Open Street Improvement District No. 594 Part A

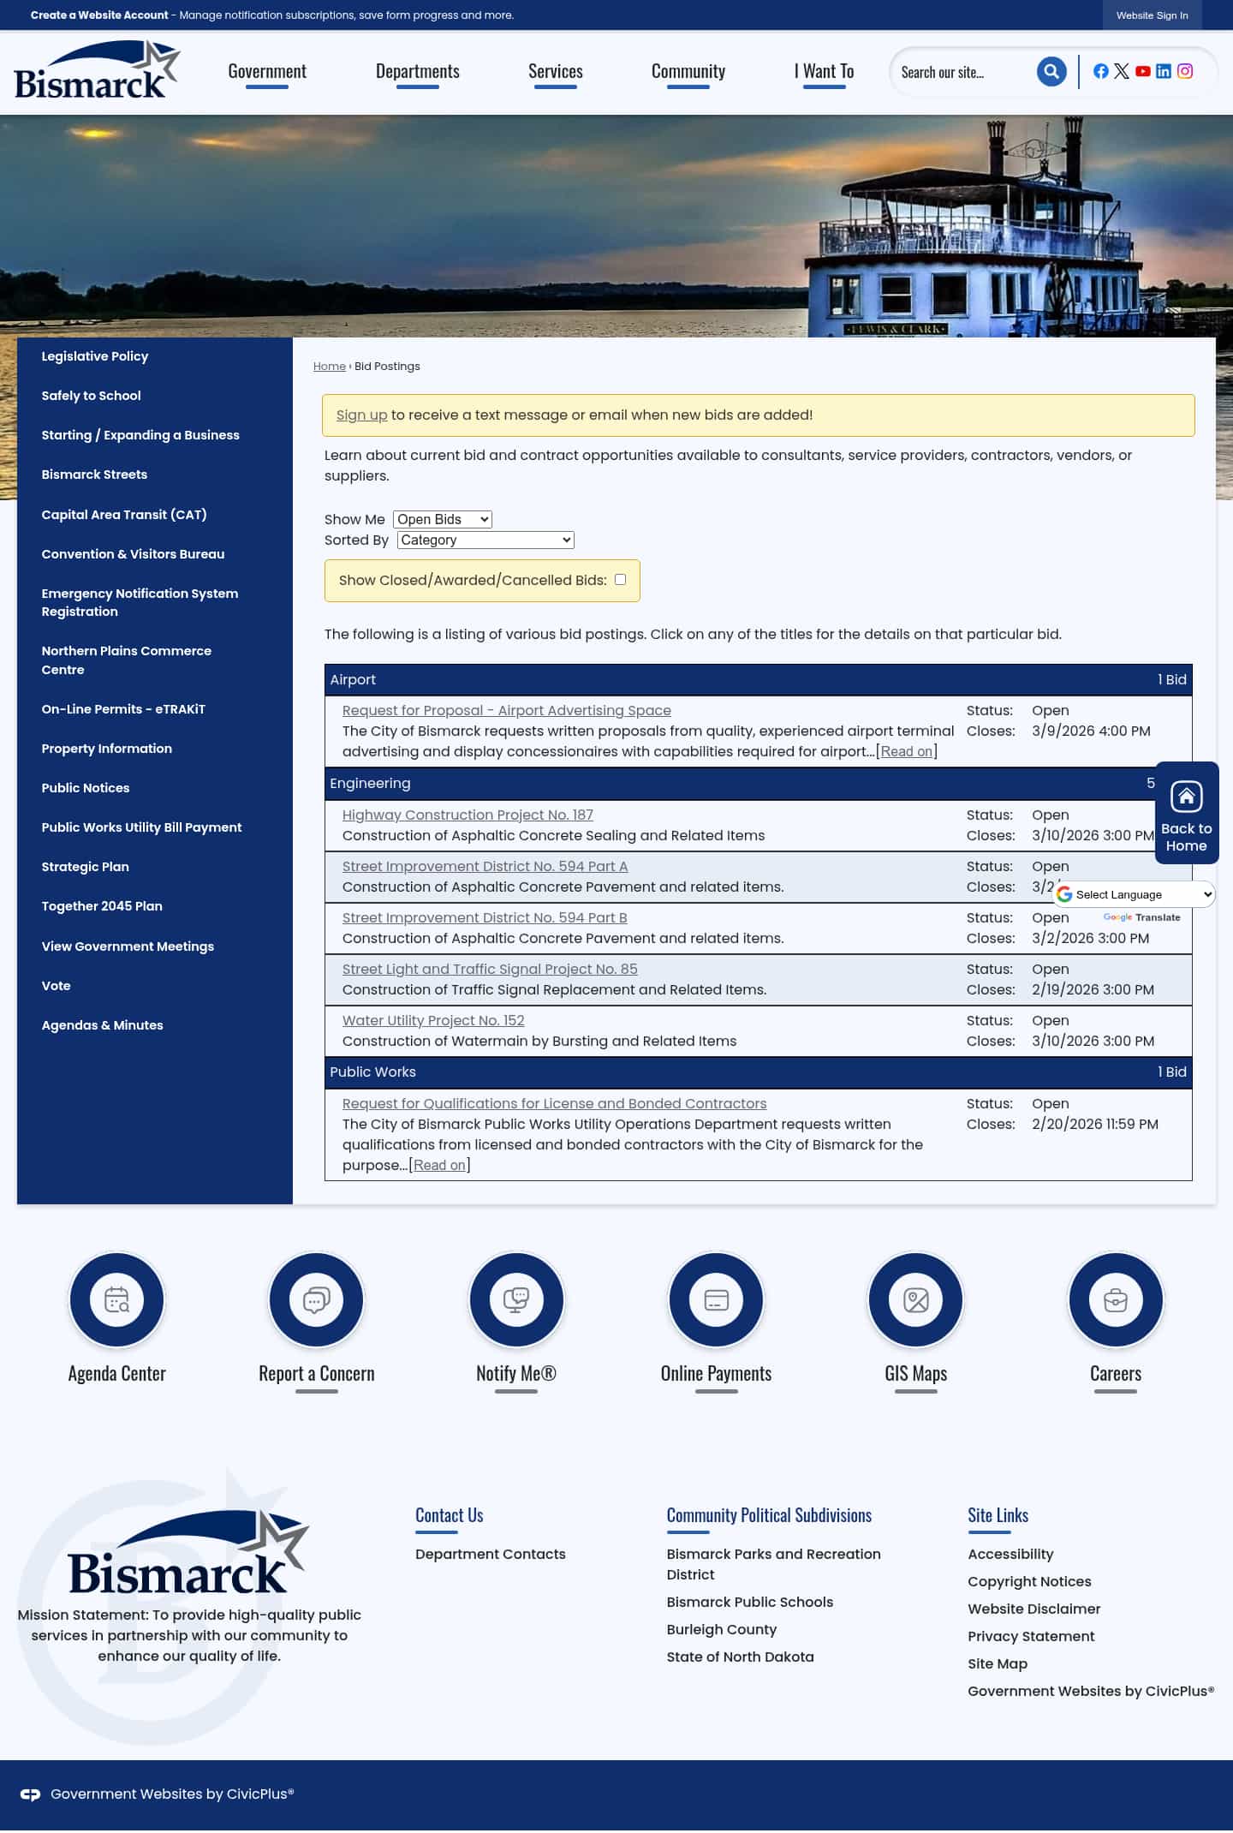[485, 866]
